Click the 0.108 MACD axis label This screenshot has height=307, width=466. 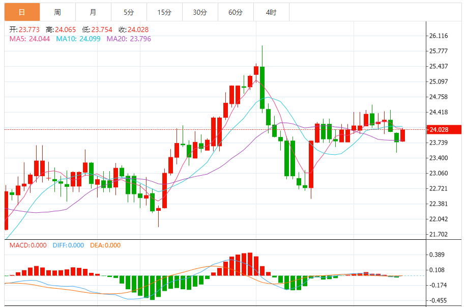437,270
